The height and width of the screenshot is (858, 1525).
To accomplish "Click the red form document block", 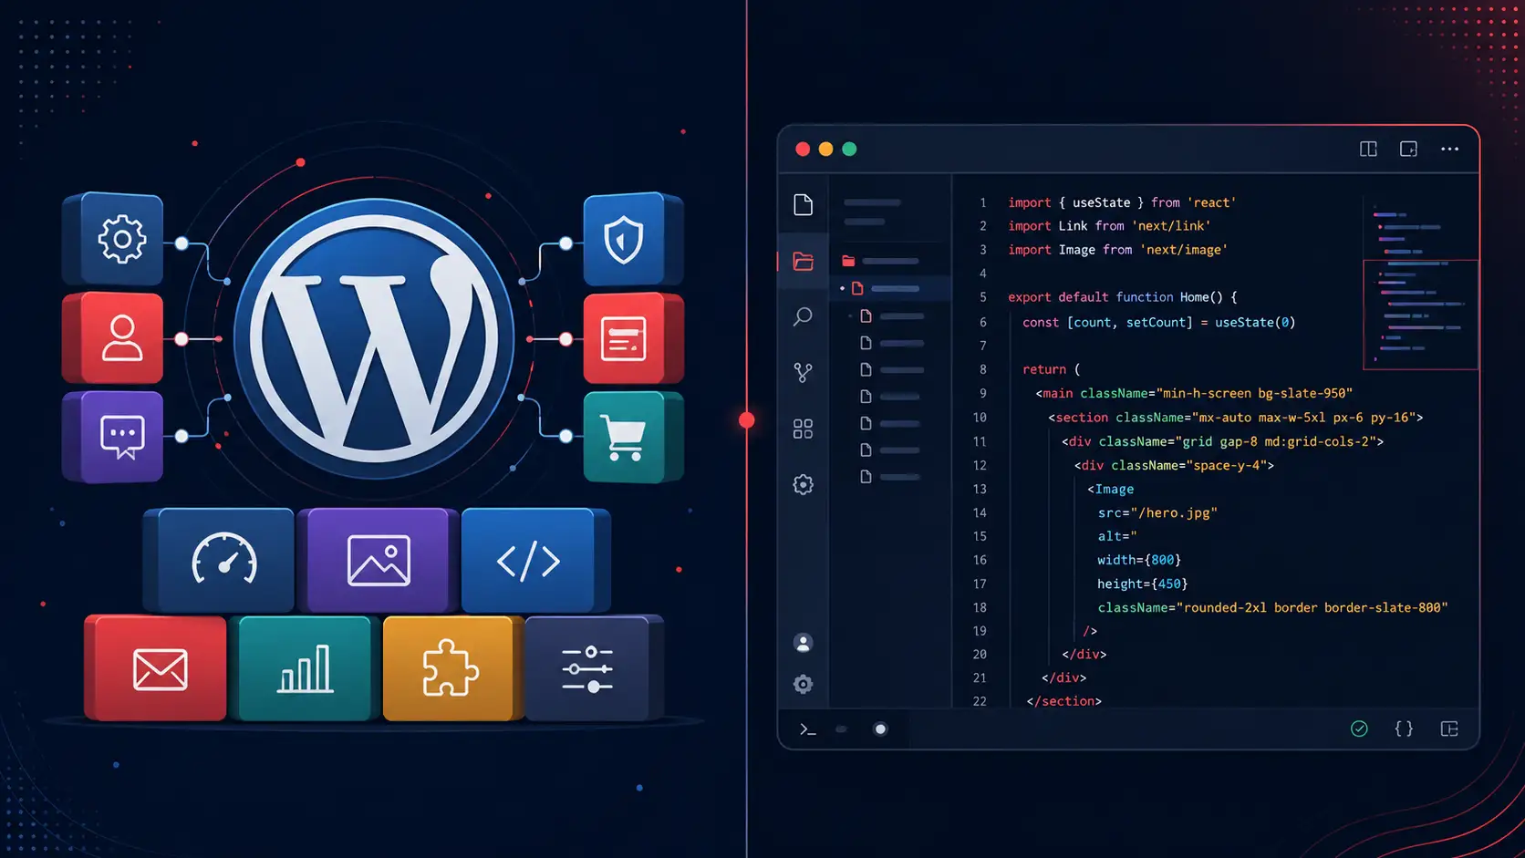I will 633,337.
